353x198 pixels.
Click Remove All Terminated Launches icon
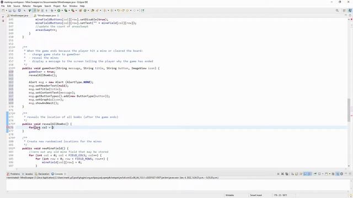pos(287,174)
